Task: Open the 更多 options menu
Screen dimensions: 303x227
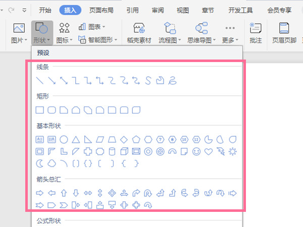Action: pos(230,34)
